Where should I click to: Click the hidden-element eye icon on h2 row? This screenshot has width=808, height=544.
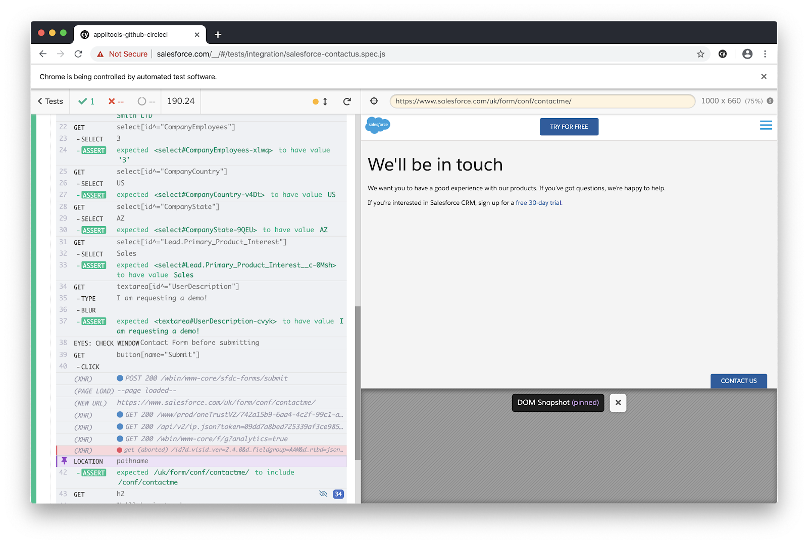[323, 494]
